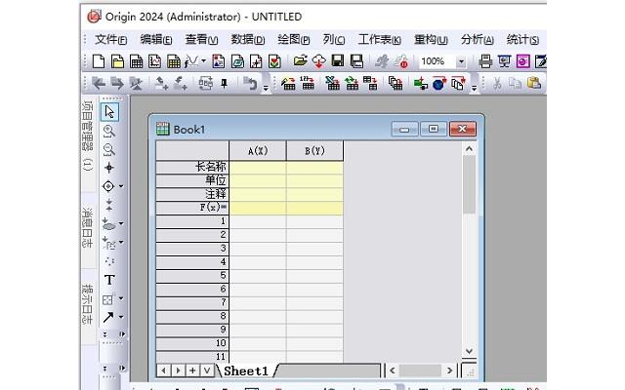The width and height of the screenshot is (625, 390).
Task: Open the 绘图 menu
Action: 294,40
